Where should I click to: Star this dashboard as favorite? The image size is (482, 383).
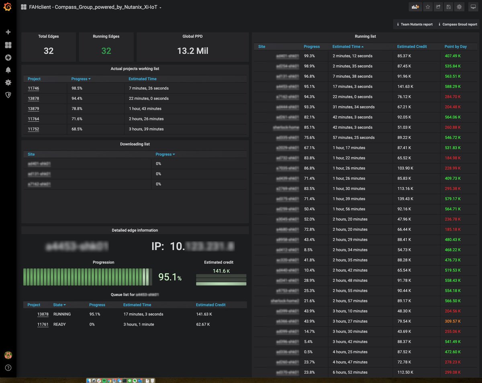[428, 7]
